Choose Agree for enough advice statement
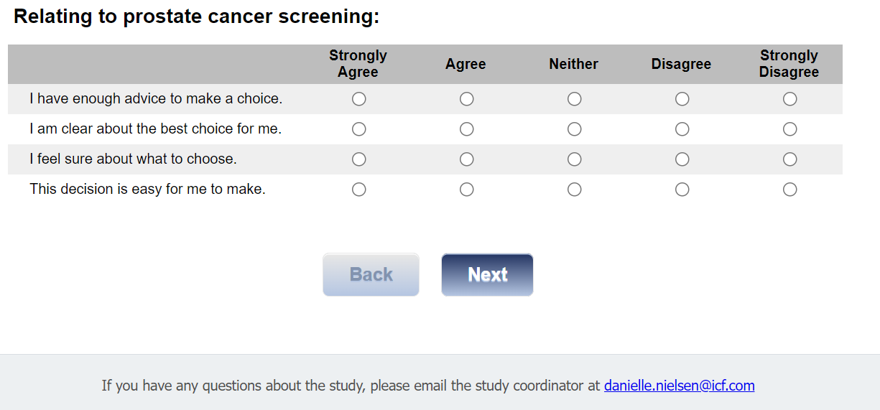 point(467,99)
